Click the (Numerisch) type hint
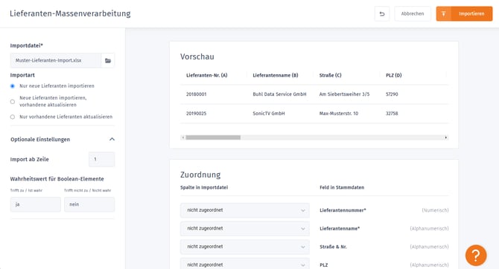 click(435, 210)
